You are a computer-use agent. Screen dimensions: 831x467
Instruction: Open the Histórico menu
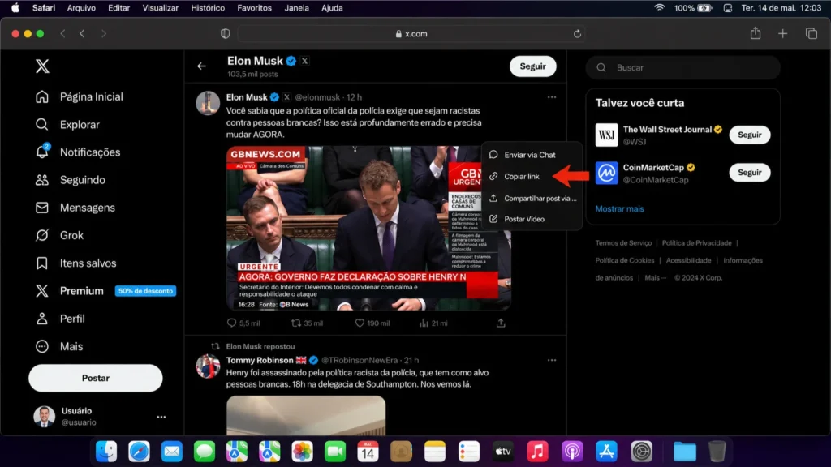pyautogui.click(x=208, y=8)
